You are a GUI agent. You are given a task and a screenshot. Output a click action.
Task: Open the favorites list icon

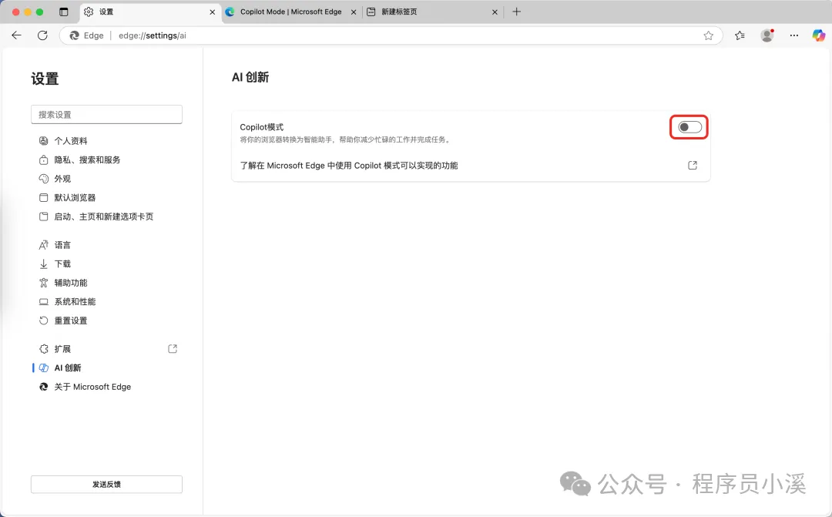tap(740, 35)
